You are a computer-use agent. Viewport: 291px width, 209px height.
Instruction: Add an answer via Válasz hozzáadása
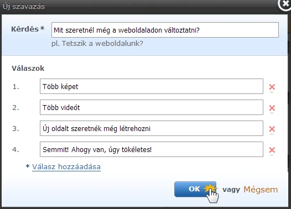(x=66, y=167)
